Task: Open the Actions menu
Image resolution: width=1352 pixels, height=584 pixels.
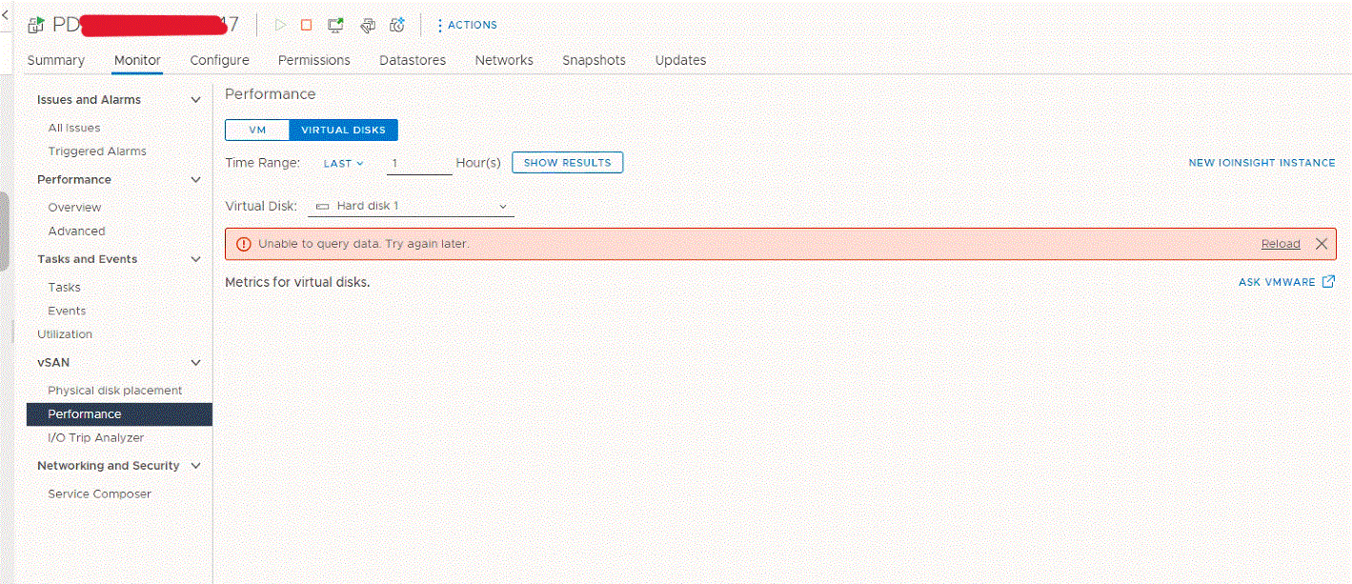Action: [x=467, y=25]
